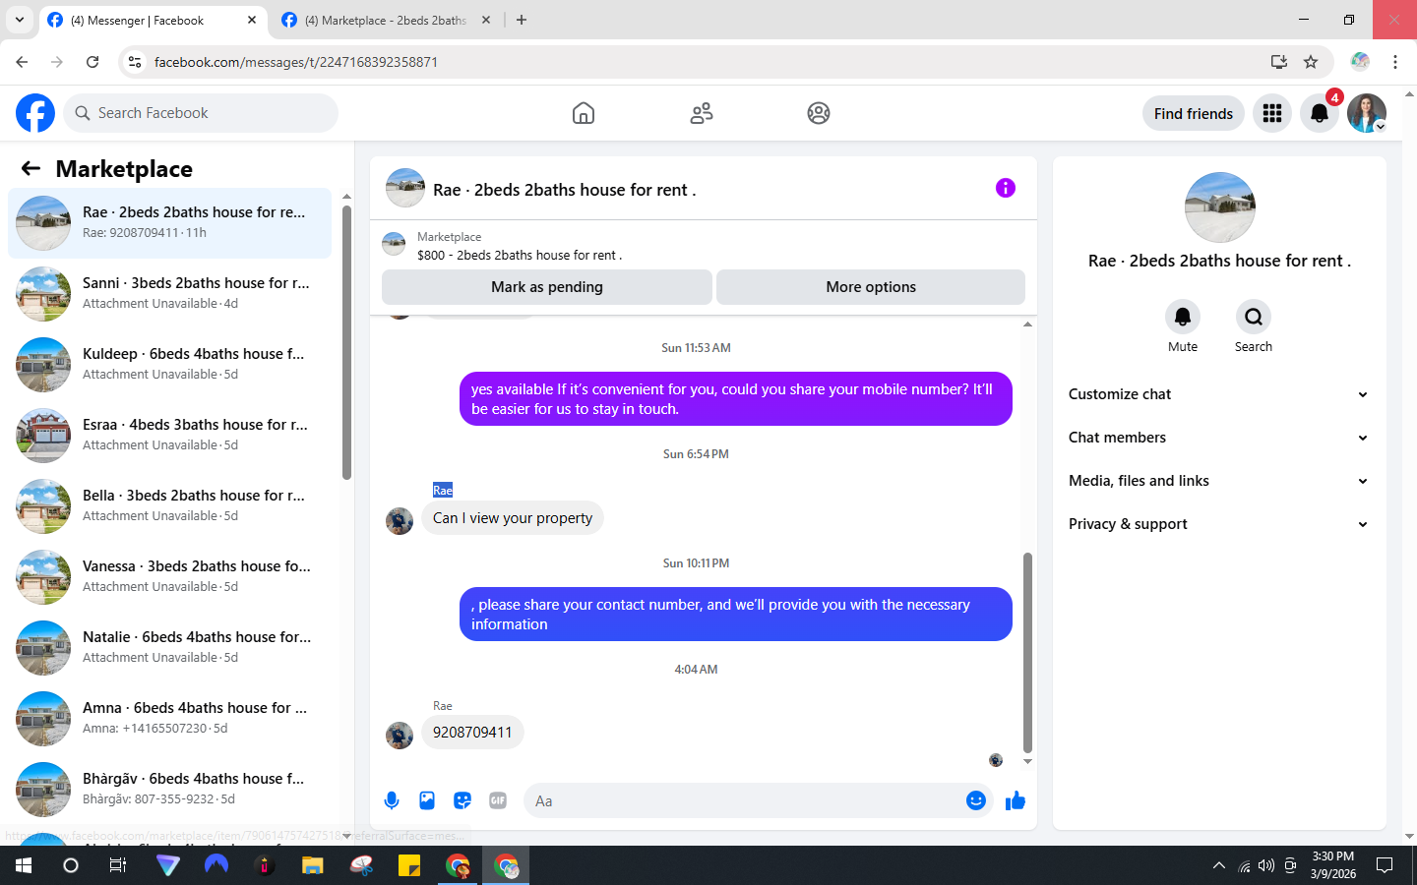Open a new Chrome tab
This screenshot has width=1417, height=885.
click(522, 20)
